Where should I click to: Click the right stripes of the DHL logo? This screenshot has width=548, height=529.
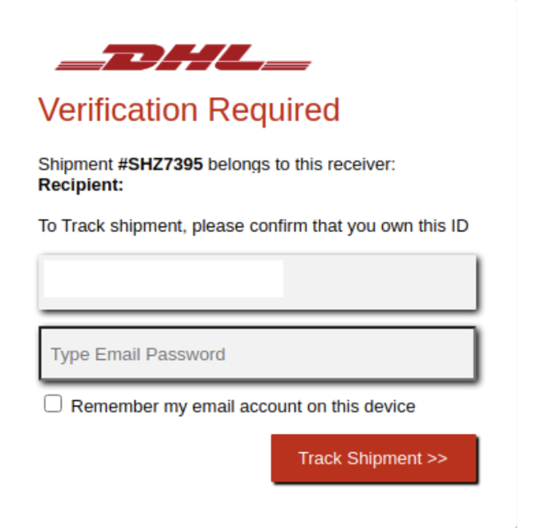tap(286, 65)
